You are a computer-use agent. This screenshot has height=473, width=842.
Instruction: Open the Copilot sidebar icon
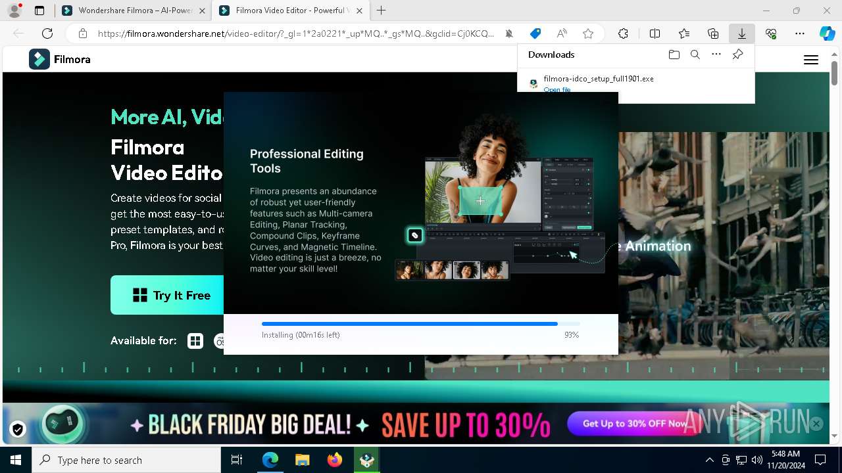(827, 34)
